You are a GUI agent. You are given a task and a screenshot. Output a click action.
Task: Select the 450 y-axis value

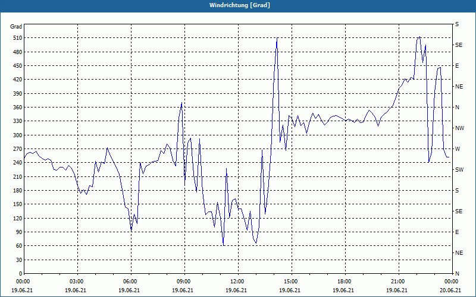coord(18,66)
